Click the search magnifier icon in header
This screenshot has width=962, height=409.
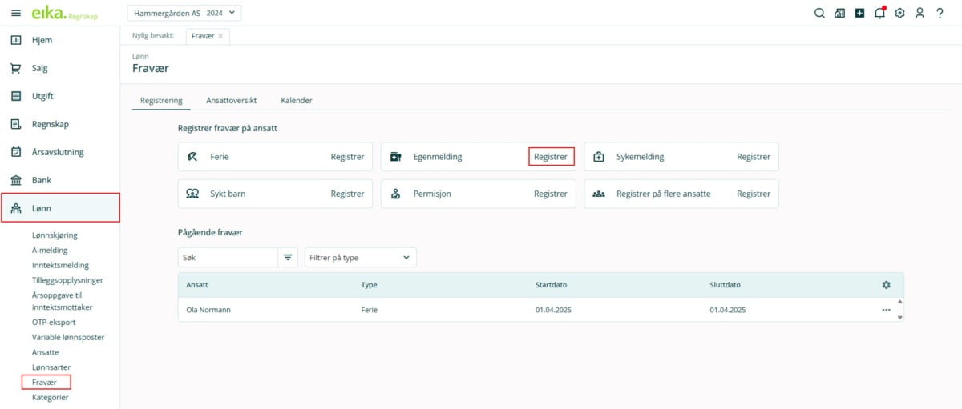click(819, 13)
